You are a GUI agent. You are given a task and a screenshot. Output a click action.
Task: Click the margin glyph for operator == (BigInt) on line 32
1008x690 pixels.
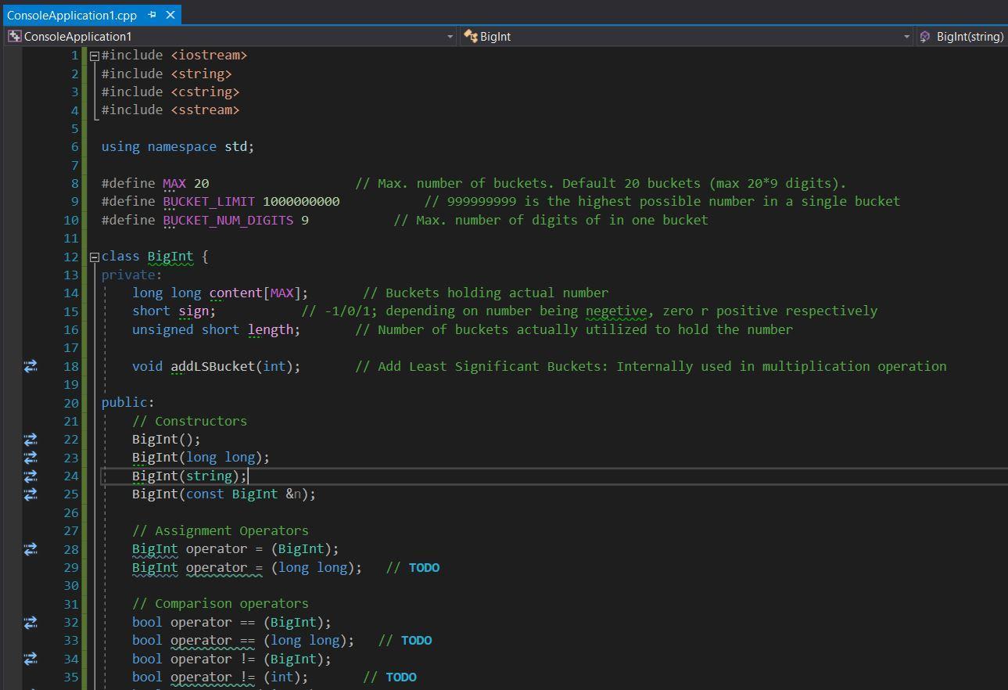point(30,623)
